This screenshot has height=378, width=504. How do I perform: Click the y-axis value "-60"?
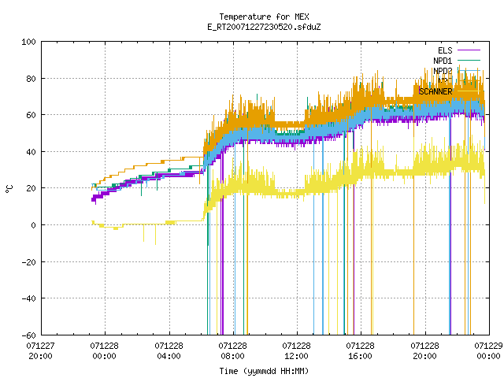(x=28, y=335)
